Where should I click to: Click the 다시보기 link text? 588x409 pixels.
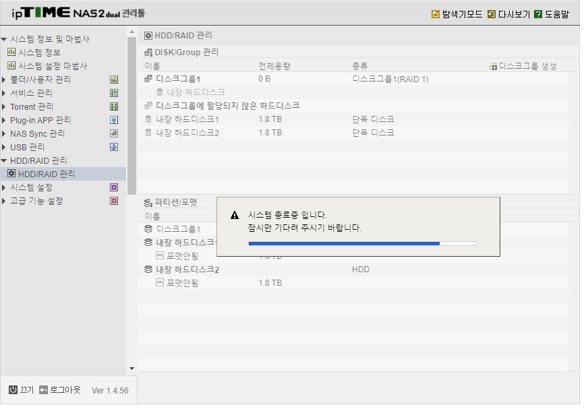click(x=514, y=14)
